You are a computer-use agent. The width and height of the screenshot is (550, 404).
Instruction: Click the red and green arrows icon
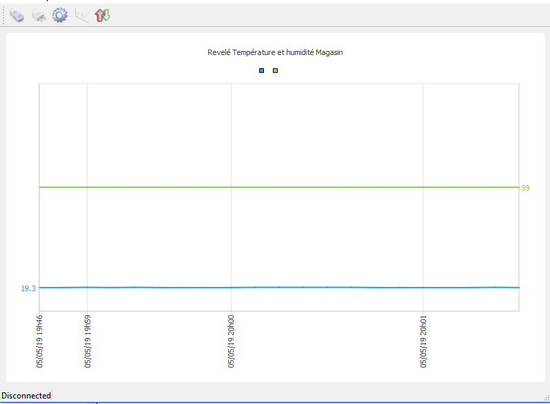103,15
